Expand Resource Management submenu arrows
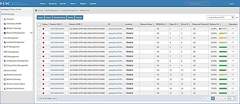 (x=31, y=33)
